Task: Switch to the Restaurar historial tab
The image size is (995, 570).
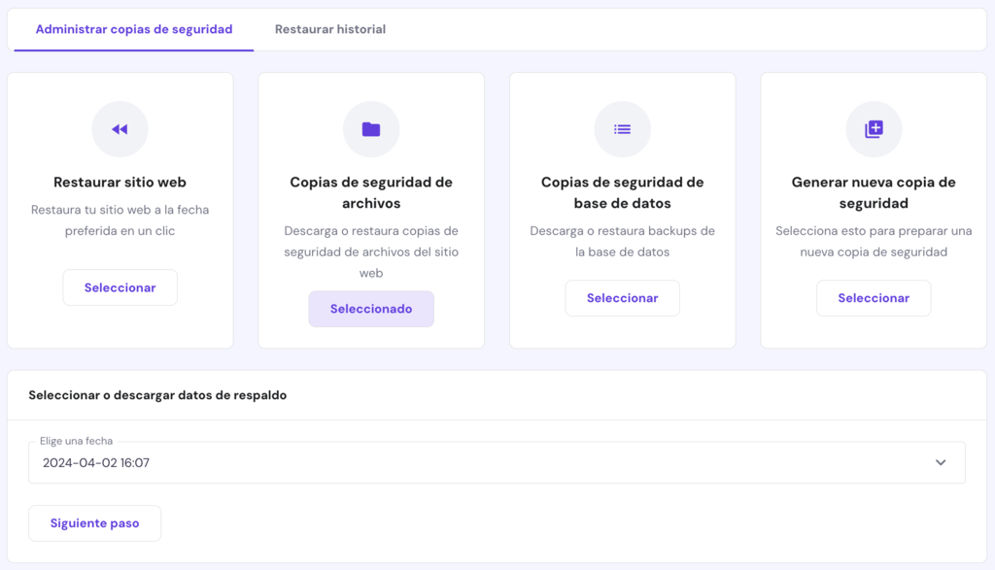Action: [x=331, y=29]
